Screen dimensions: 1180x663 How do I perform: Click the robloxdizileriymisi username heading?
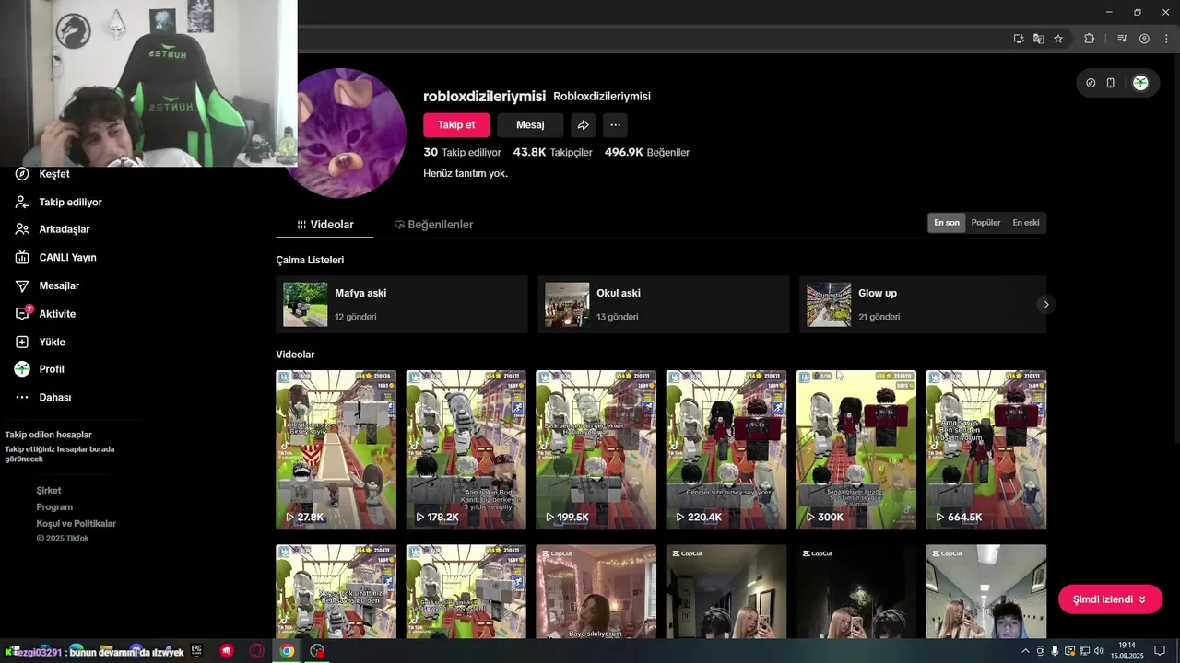click(x=485, y=96)
